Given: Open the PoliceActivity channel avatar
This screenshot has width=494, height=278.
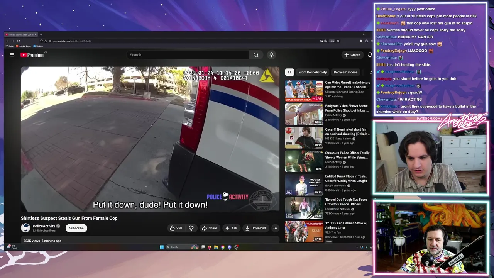Looking at the screenshot, I should click(25, 228).
